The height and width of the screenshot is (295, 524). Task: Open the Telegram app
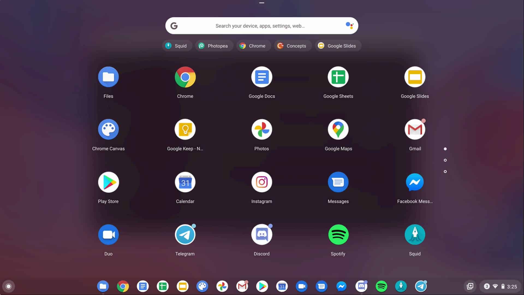click(185, 234)
